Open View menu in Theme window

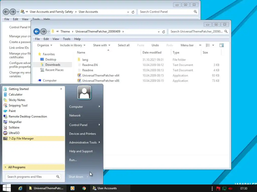pos(56,39)
